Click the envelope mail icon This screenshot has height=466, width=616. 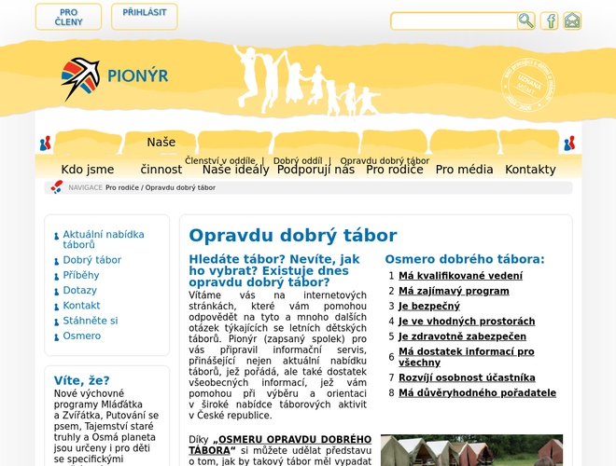pyautogui.click(x=572, y=21)
